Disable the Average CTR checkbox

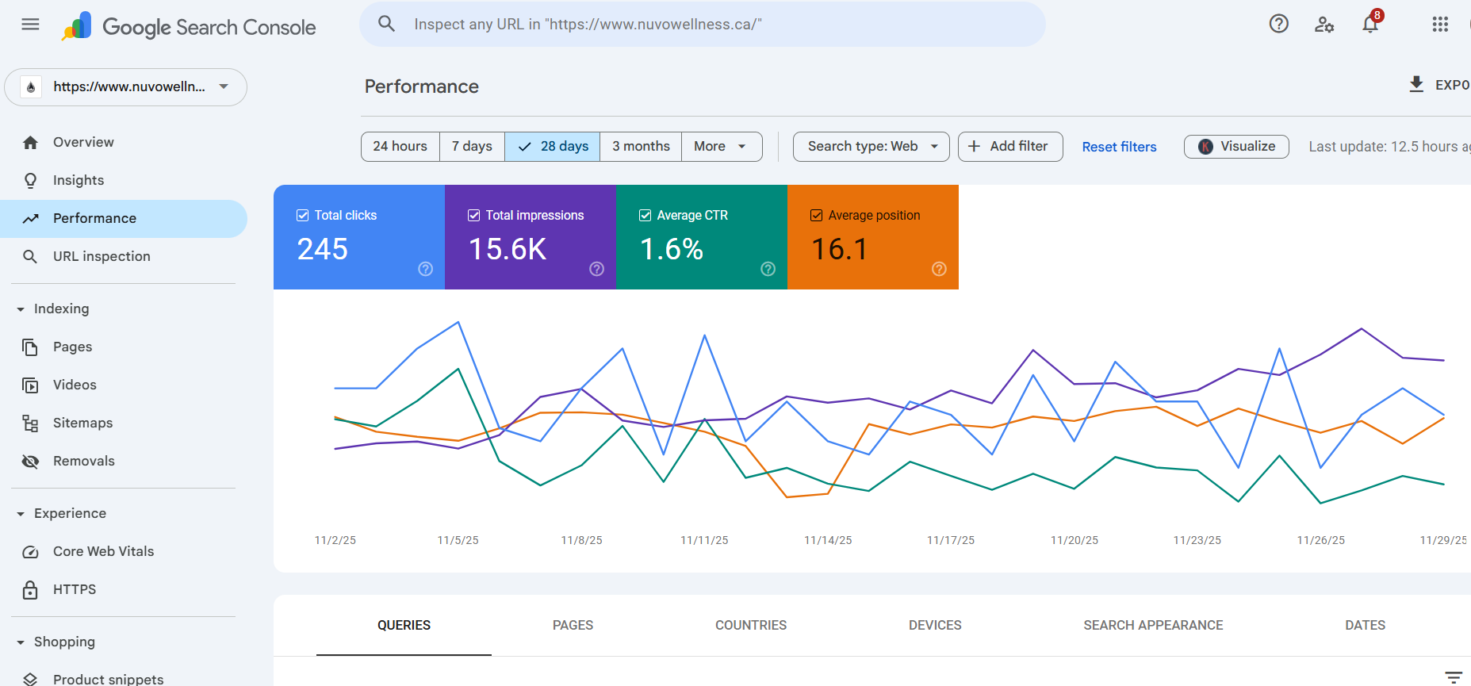pos(645,216)
